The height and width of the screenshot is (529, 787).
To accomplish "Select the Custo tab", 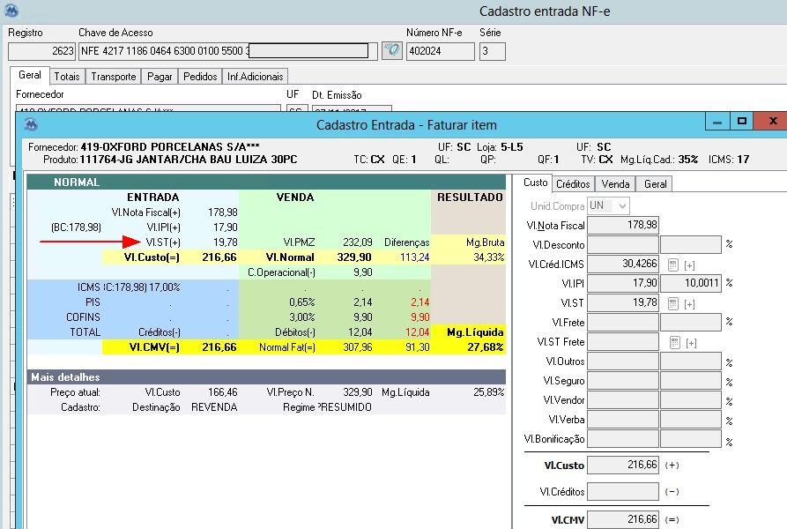I will pos(535,183).
